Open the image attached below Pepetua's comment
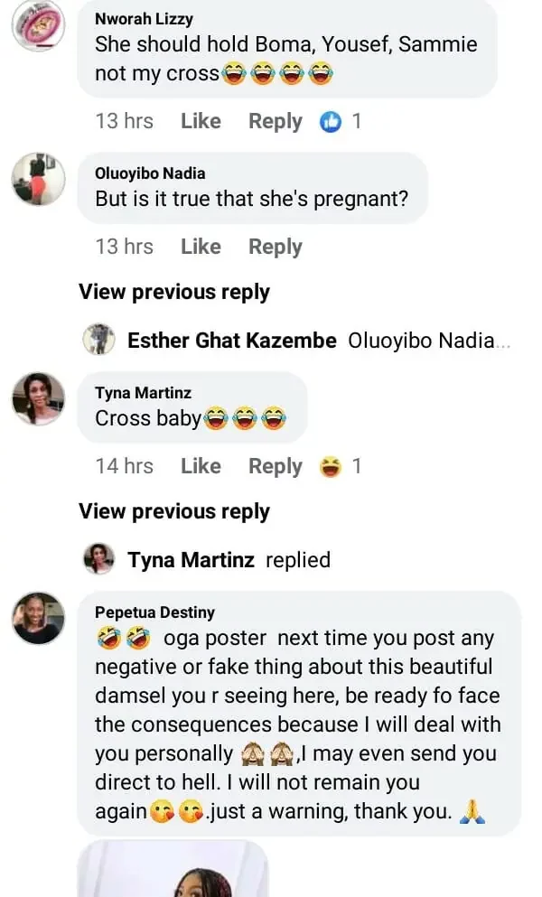The image size is (542, 897). (x=172, y=869)
